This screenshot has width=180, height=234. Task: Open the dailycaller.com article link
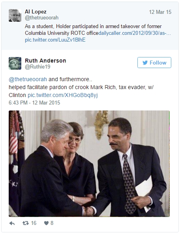click(135, 33)
